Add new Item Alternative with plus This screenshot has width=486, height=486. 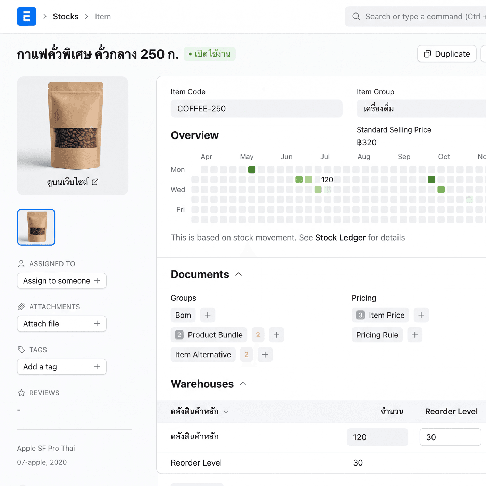point(265,355)
